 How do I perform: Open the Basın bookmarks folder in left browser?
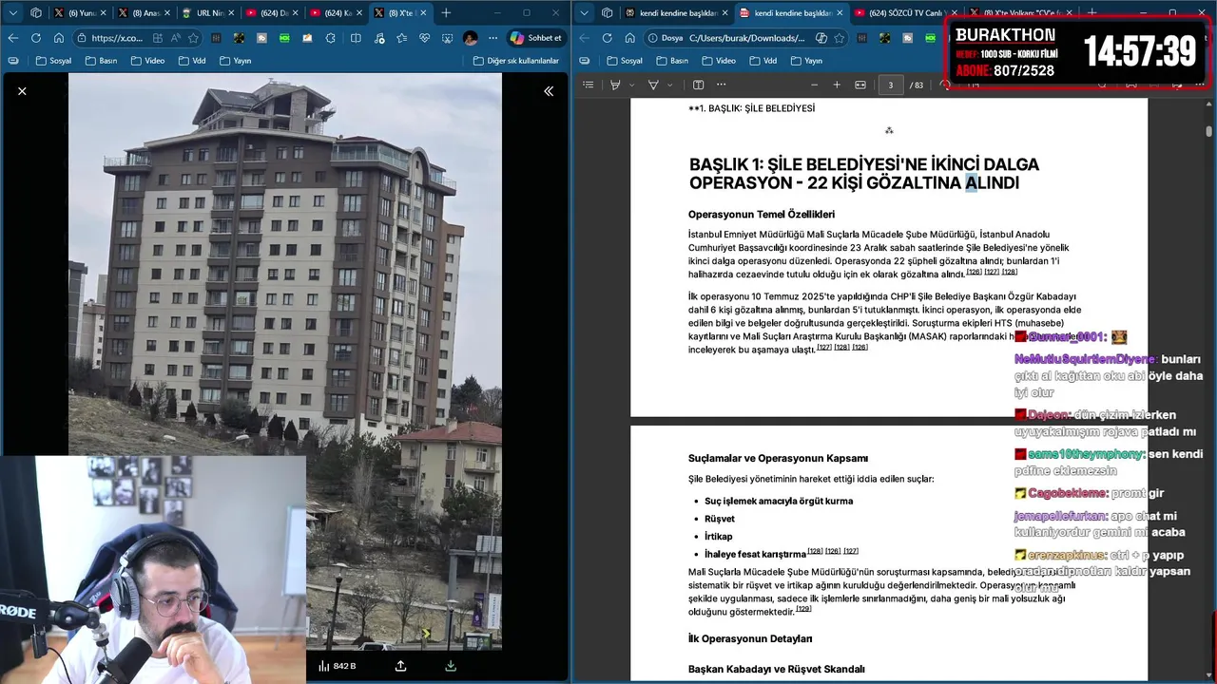pos(101,61)
